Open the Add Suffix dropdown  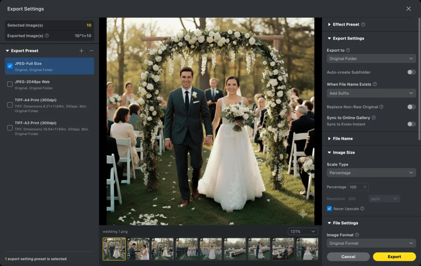(371, 93)
